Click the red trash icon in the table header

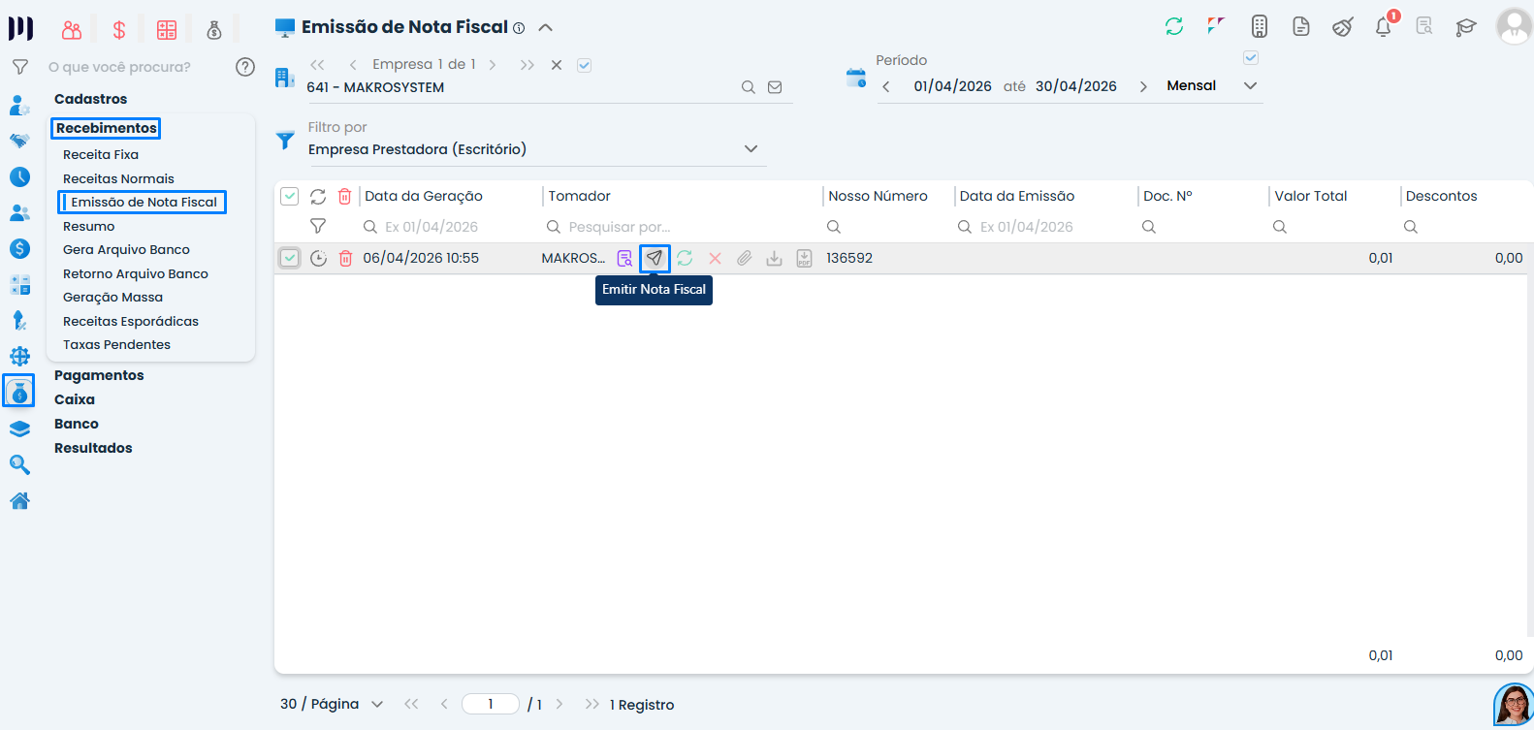[x=344, y=196]
